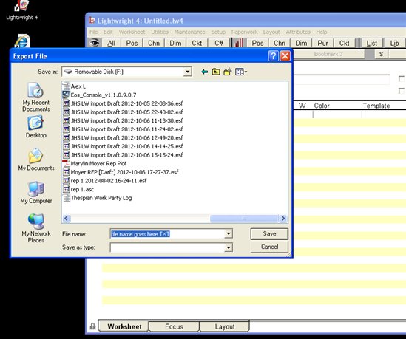This screenshot has width=406, height=339.
Task: Click the S button beside Bookmark 3
Action: tap(381, 54)
